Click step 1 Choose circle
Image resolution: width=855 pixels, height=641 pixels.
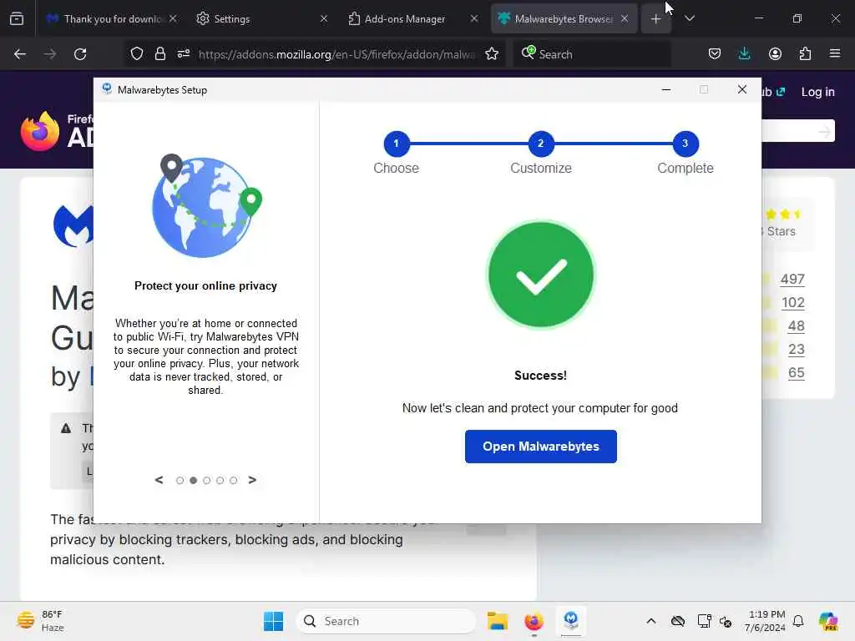click(397, 144)
